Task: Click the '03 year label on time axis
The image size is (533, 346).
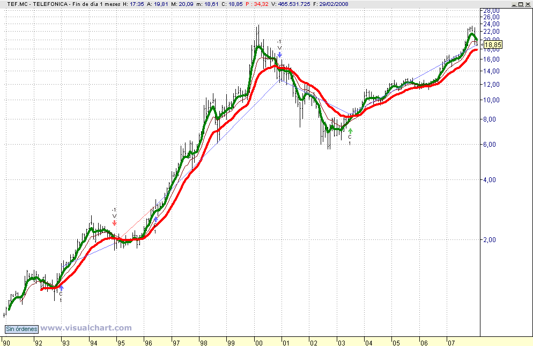Action: point(341,343)
